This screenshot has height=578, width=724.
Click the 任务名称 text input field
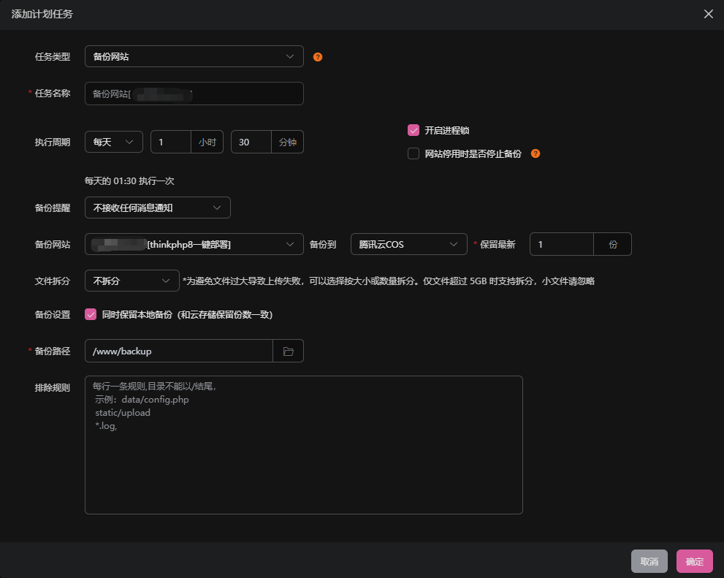[x=194, y=94]
